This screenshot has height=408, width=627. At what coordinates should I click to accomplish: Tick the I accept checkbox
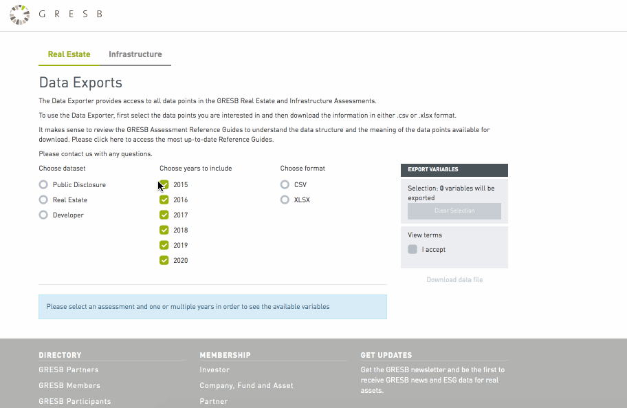pos(412,249)
